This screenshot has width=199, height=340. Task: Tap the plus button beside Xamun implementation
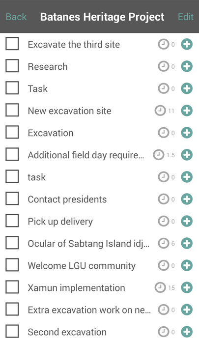pyautogui.click(x=187, y=287)
